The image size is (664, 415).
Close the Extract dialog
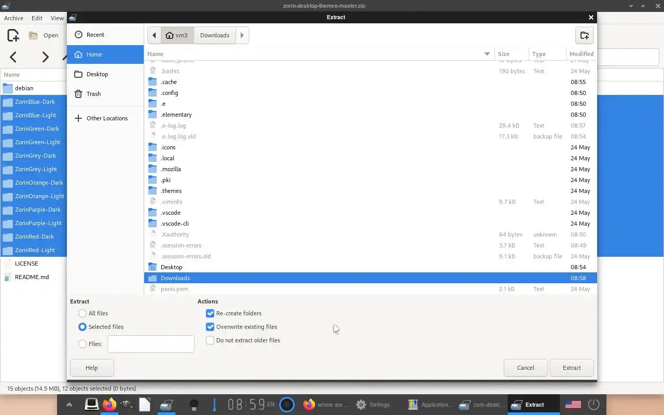pyautogui.click(x=590, y=17)
